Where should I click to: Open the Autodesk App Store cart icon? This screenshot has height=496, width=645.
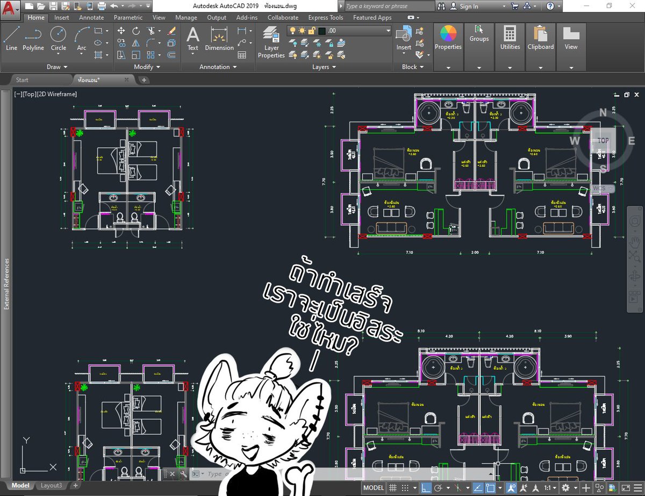click(x=515, y=6)
